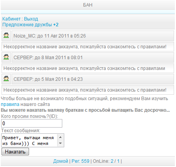
Task: Select the СЕРВЕР: до 5 Мая 2011 row
Action: tap(93, 79)
